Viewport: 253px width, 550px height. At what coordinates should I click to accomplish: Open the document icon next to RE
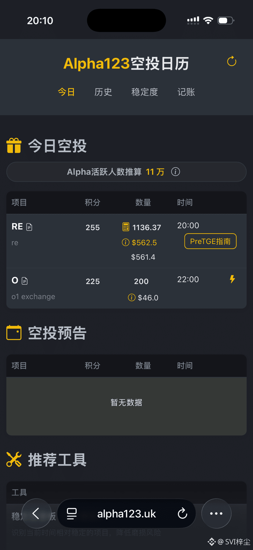(x=29, y=227)
